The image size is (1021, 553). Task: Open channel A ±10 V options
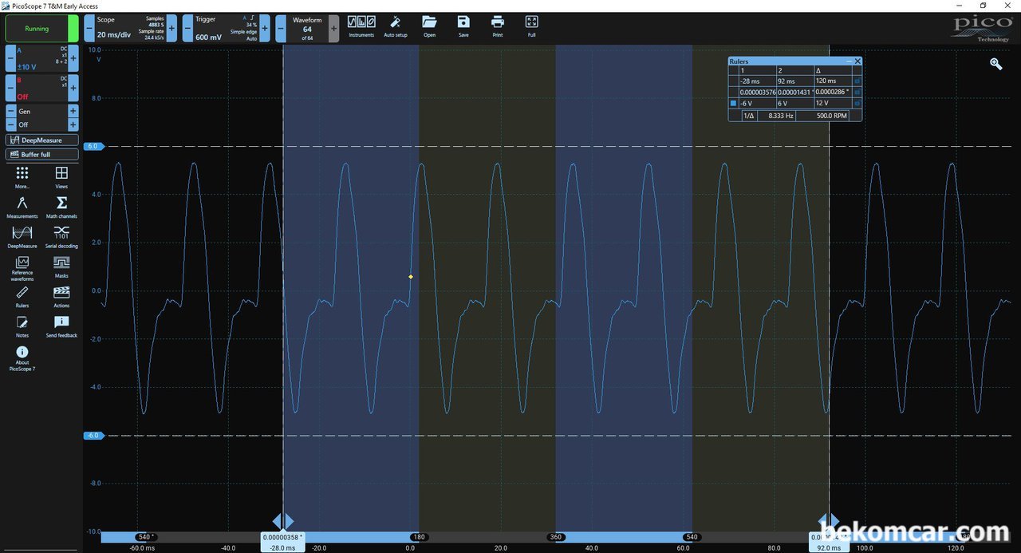(42, 58)
